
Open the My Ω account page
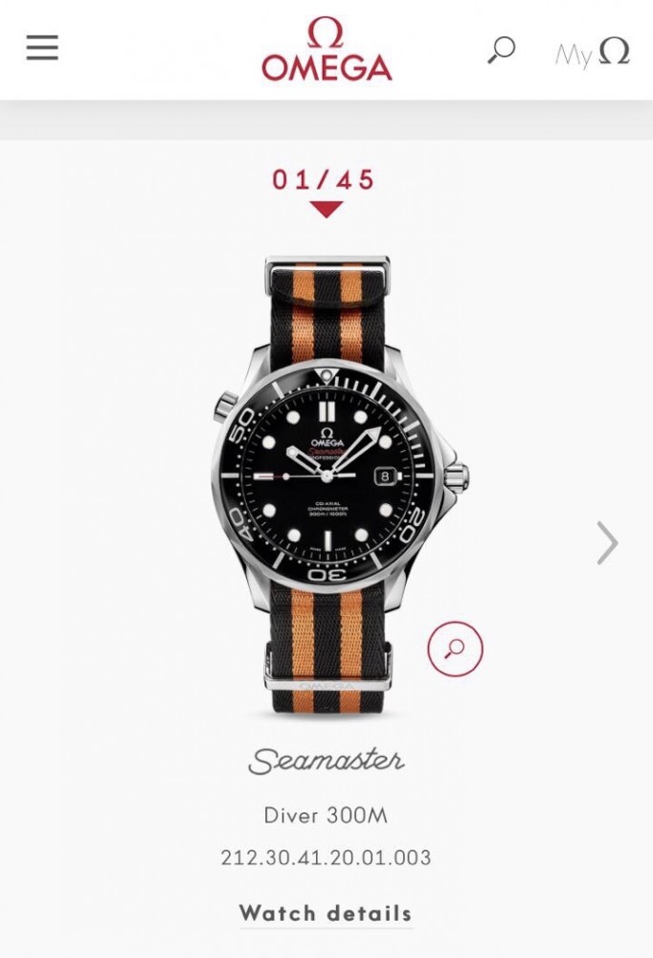[x=592, y=52]
